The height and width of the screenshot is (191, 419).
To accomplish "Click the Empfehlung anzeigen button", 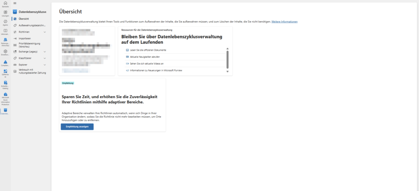I will (77, 127).
